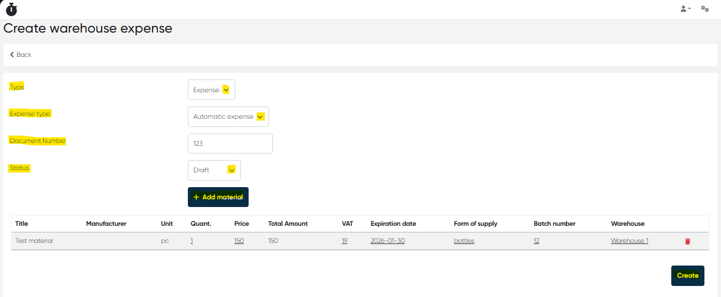
Task: Click the Create button
Action: 687,275
